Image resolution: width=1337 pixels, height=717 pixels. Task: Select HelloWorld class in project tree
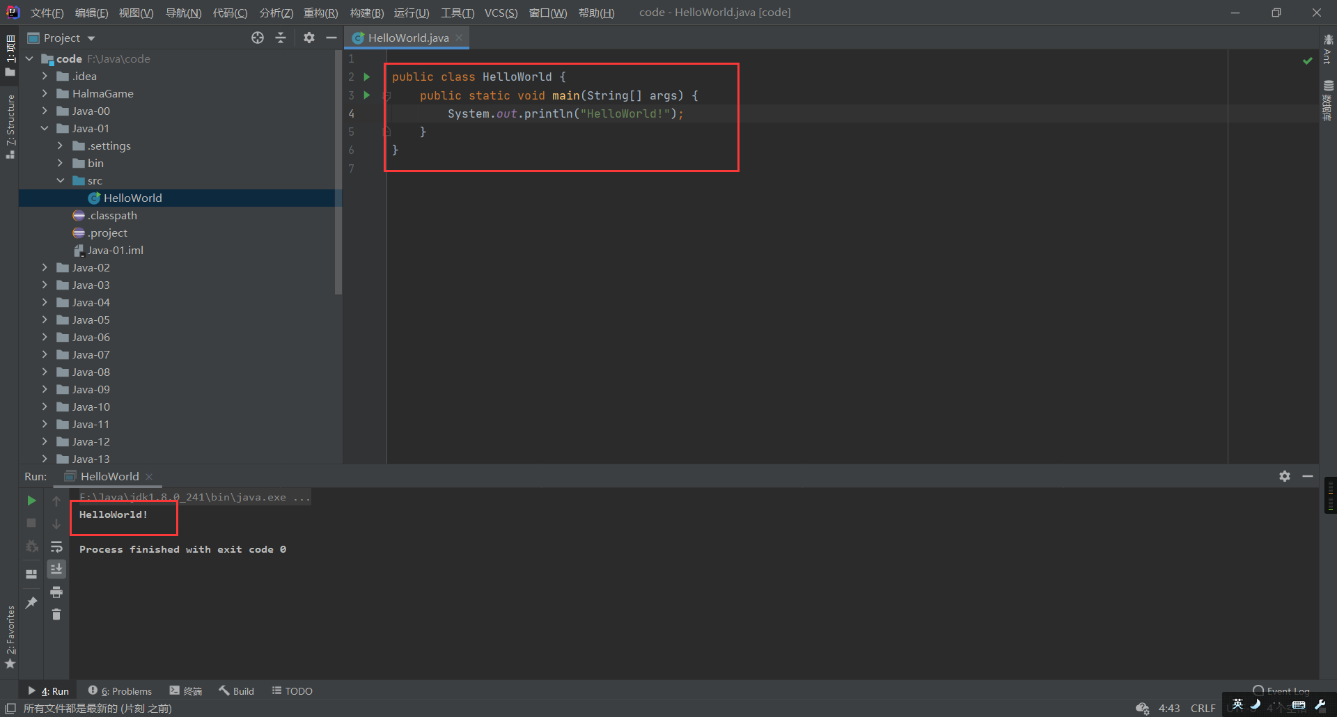(x=180, y=198)
